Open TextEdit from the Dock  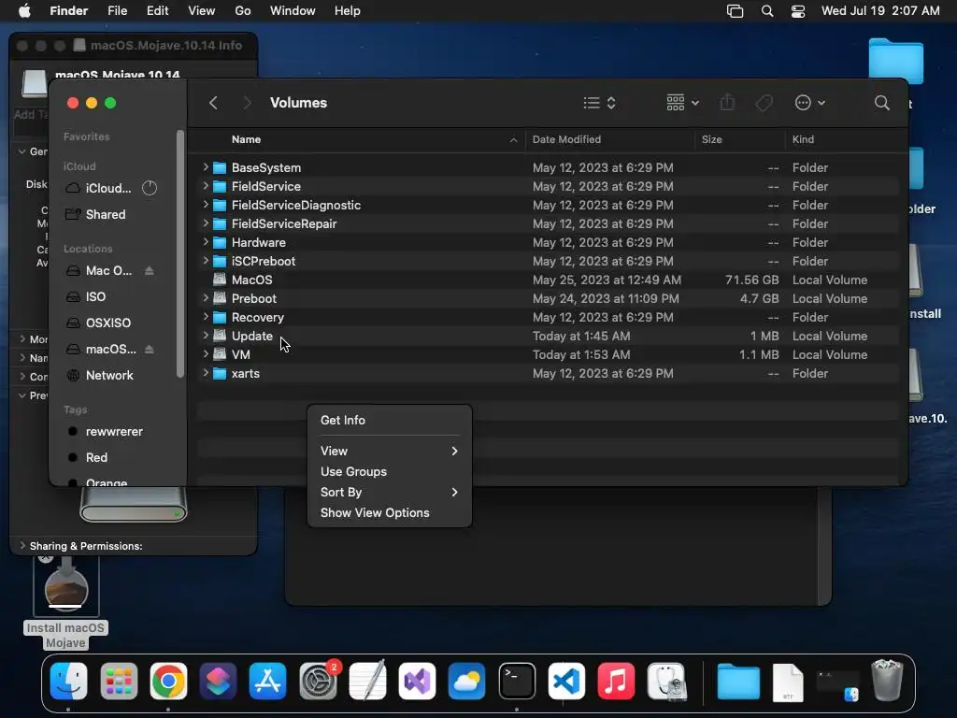(x=367, y=681)
